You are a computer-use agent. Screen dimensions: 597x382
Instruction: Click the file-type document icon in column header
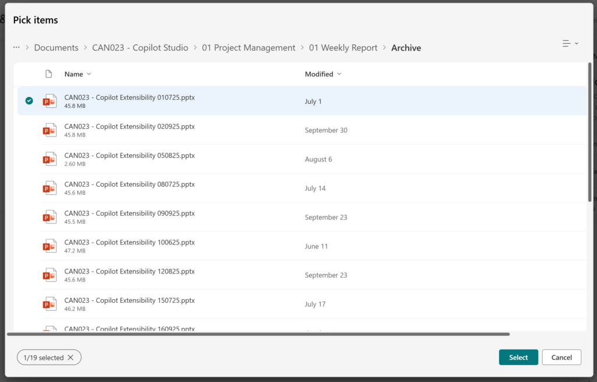tap(48, 73)
